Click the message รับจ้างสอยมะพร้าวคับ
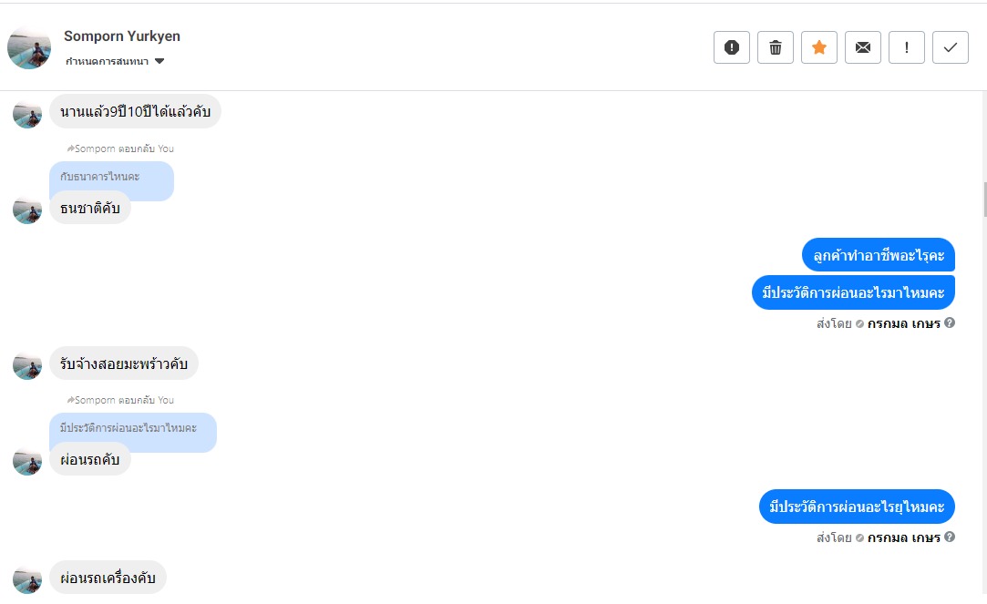 tap(124, 363)
